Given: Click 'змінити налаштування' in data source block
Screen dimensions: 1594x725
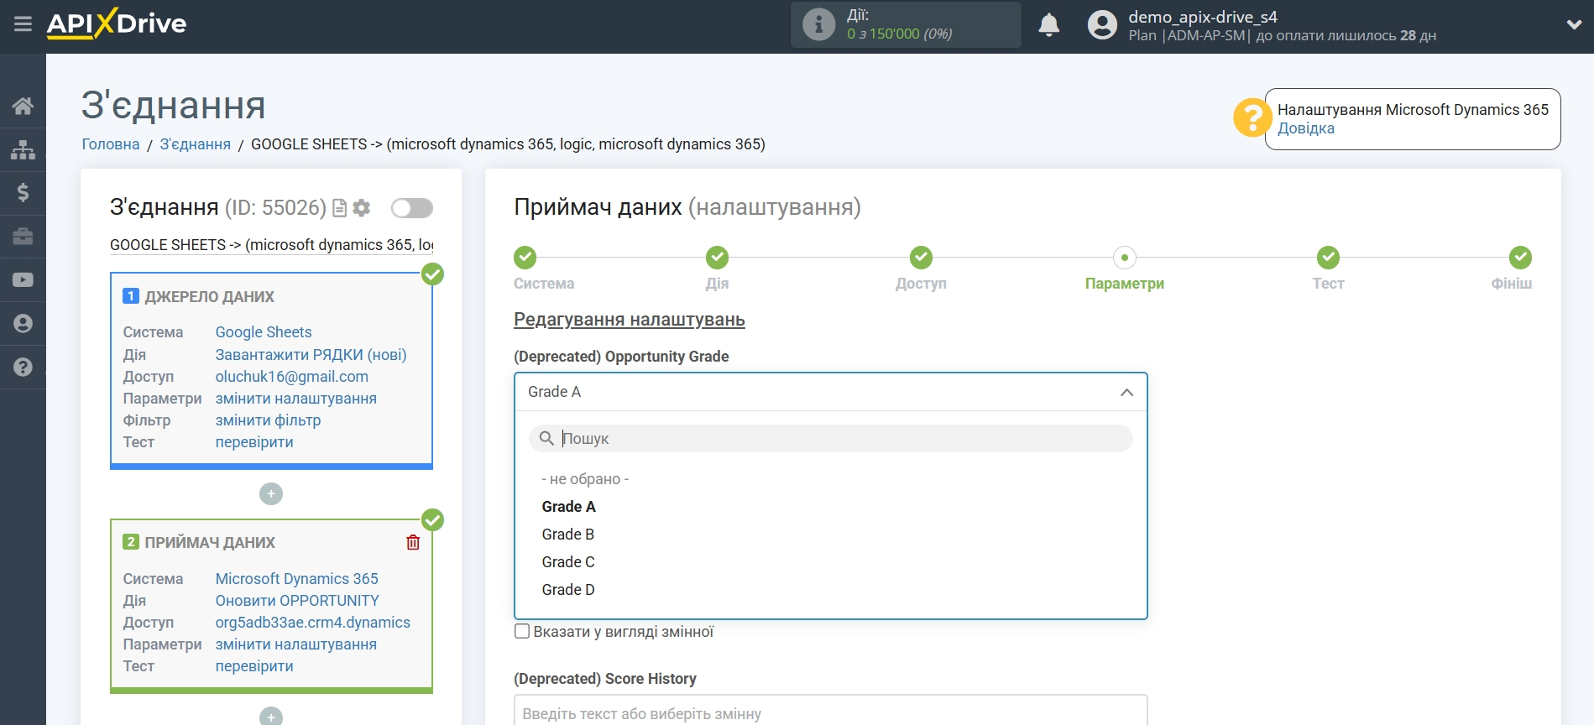Looking at the screenshot, I should click(296, 399).
